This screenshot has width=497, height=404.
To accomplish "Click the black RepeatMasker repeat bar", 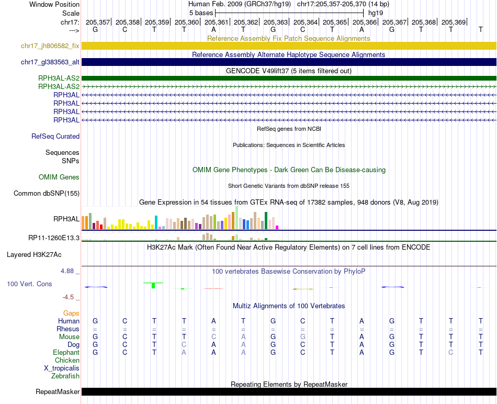I will point(289,391).
